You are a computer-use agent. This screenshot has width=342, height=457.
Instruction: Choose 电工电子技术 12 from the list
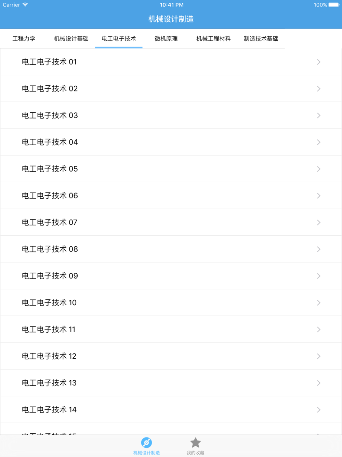click(171, 356)
